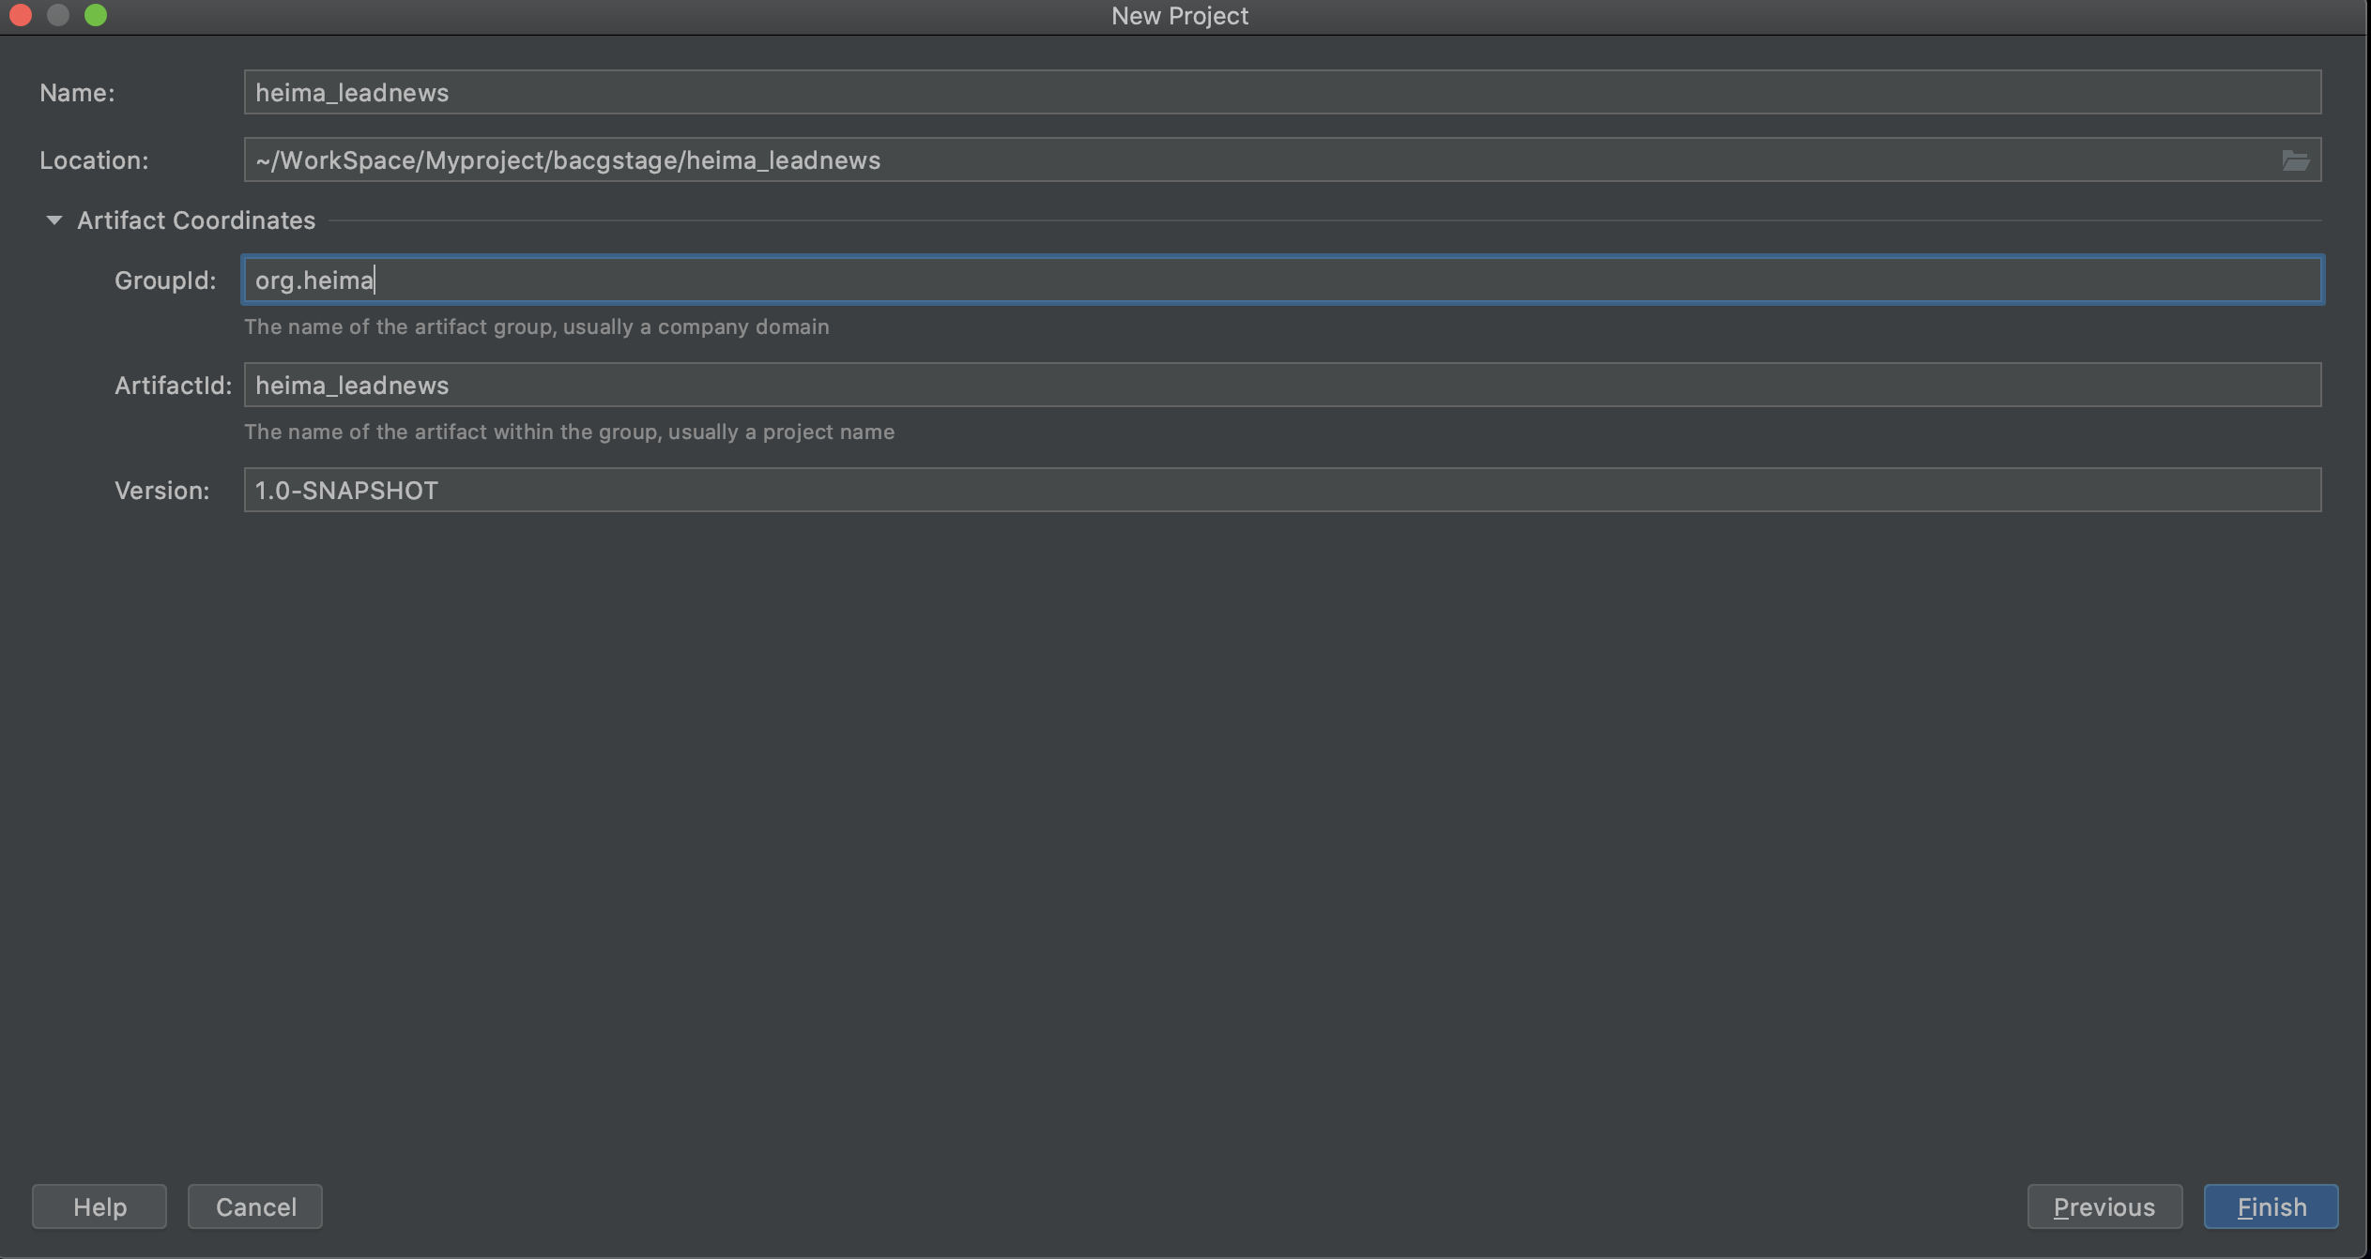Focus the Name input field

click(x=1281, y=92)
